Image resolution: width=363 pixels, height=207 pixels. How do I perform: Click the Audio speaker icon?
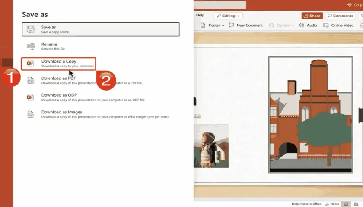tap(301, 25)
